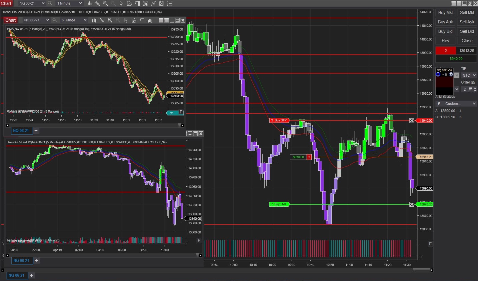This screenshot has height=281, width=478.
Task: Add new tab in 5 Minute chart window
Action: 36,260
